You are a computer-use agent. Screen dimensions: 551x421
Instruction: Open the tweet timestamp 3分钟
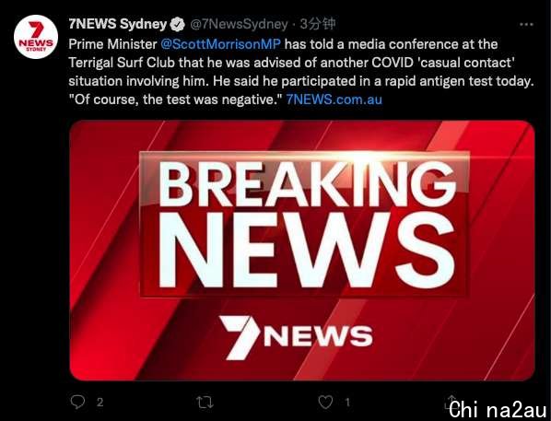tap(318, 24)
